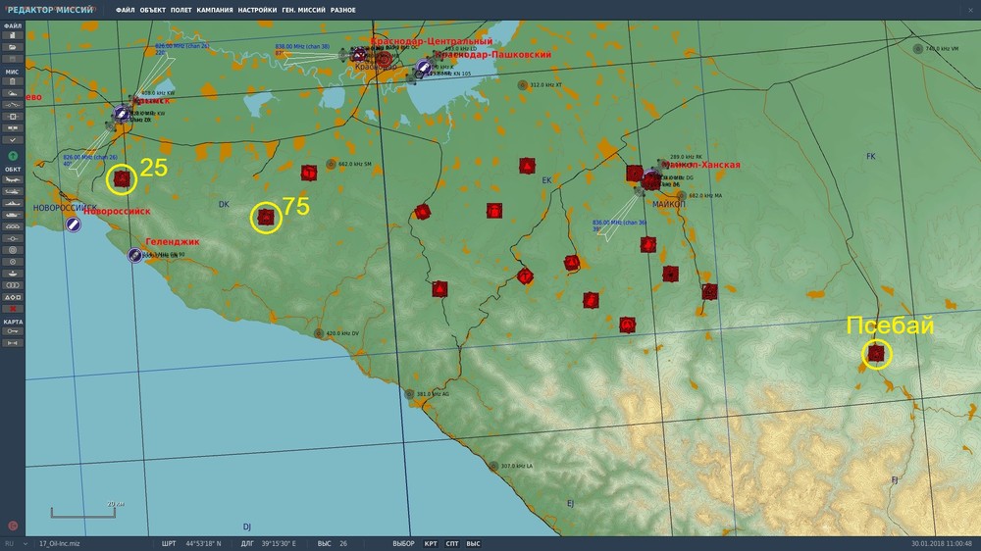The image size is (981, 551).
Task: Open the КАМПАНИЯ dropdown menu
Action: coord(213,10)
